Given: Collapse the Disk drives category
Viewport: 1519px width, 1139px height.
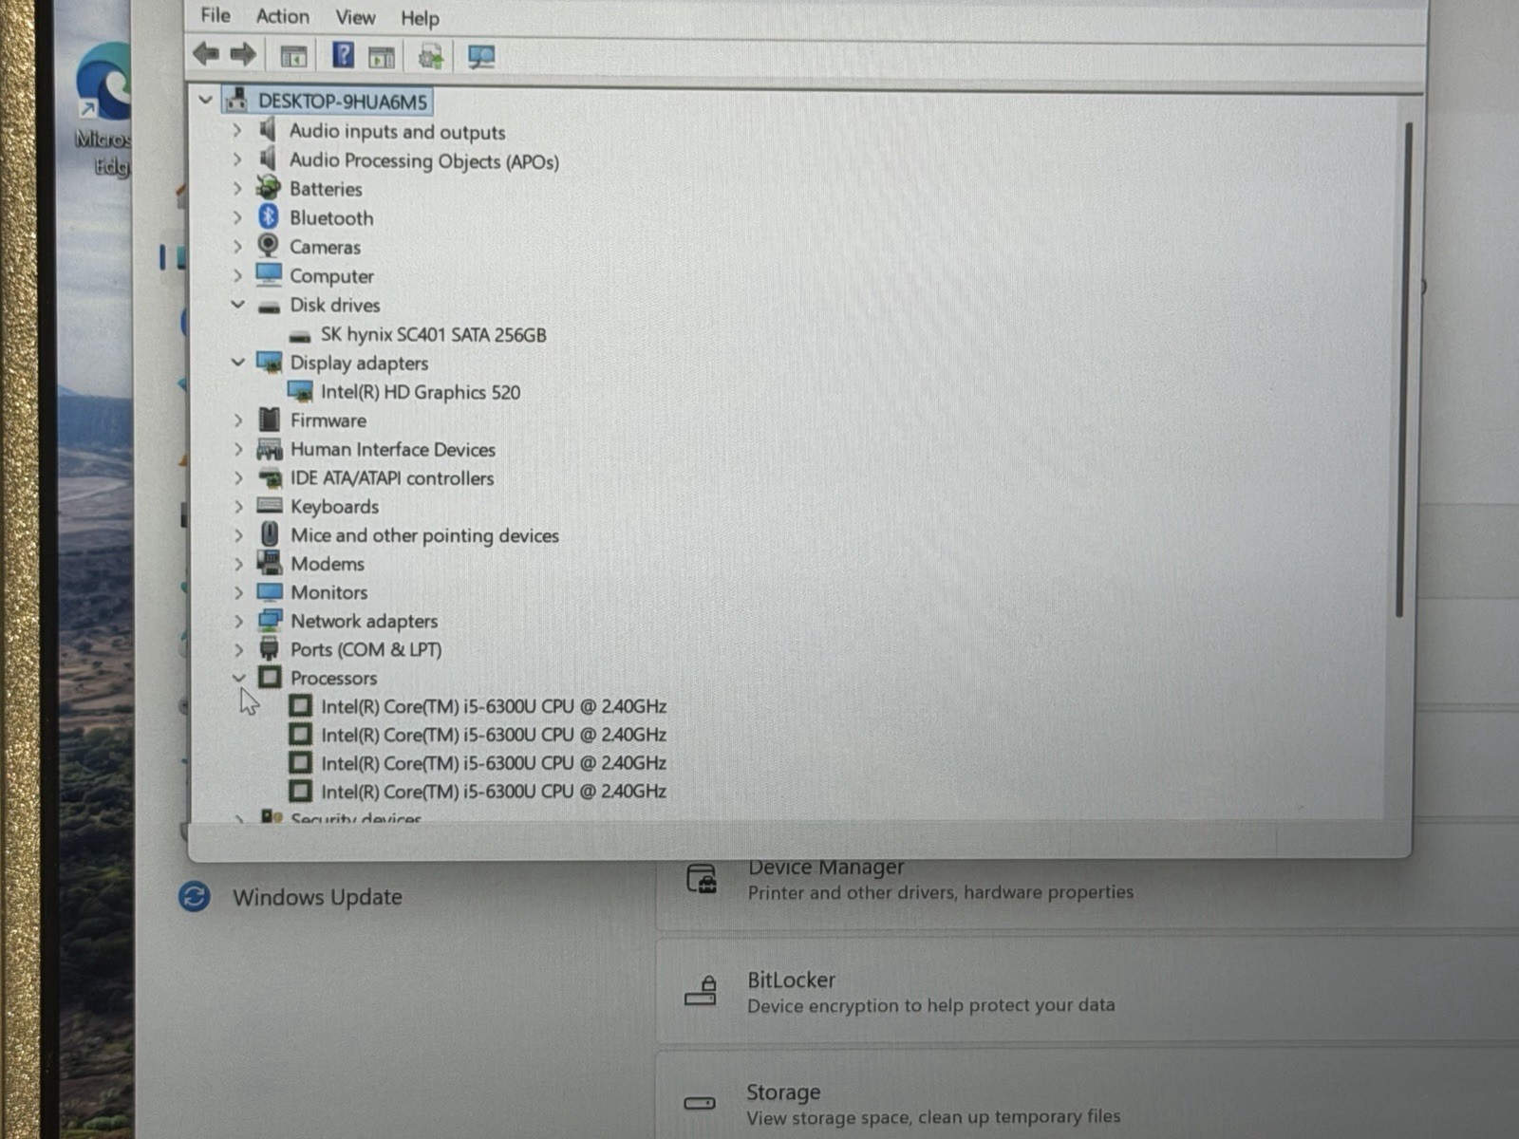Looking at the screenshot, I should 237,305.
